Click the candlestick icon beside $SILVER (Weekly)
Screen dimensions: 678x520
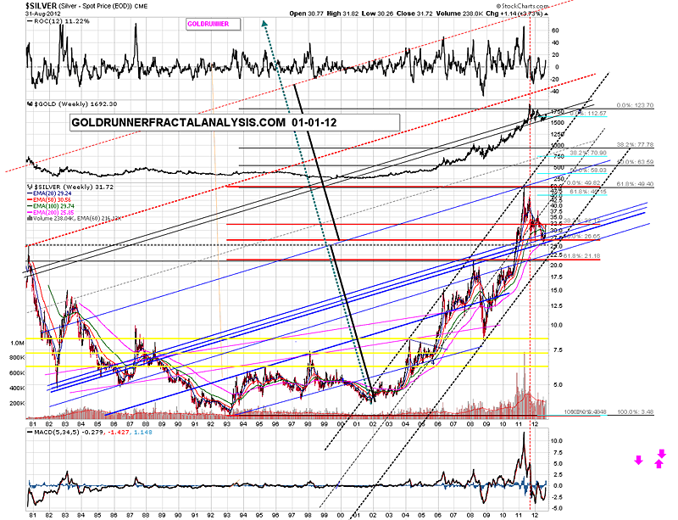pyautogui.click(x=30, y=187)
